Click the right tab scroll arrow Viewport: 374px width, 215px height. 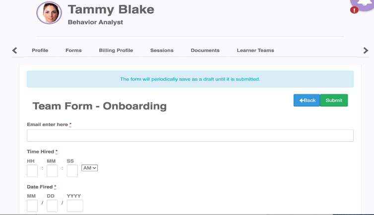(366, 50)
